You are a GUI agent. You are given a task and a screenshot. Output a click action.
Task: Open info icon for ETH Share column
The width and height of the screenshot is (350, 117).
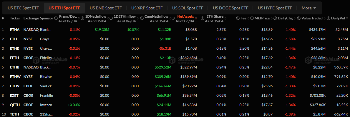point(202,18)
